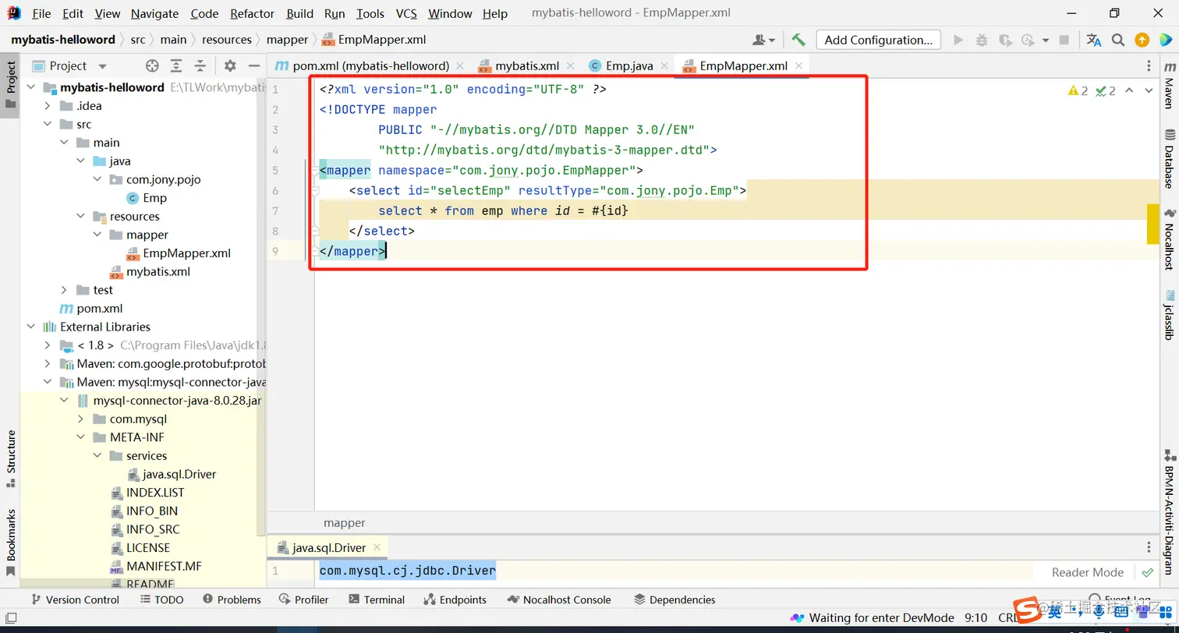Open the File menu

(41, 13)
